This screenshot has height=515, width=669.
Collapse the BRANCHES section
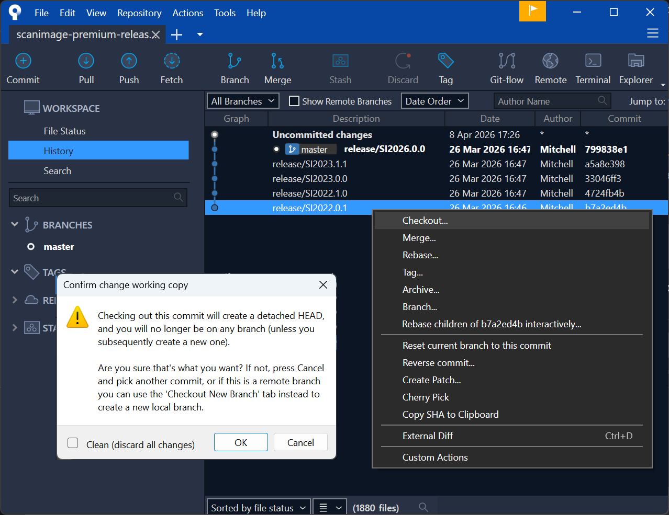15,224
